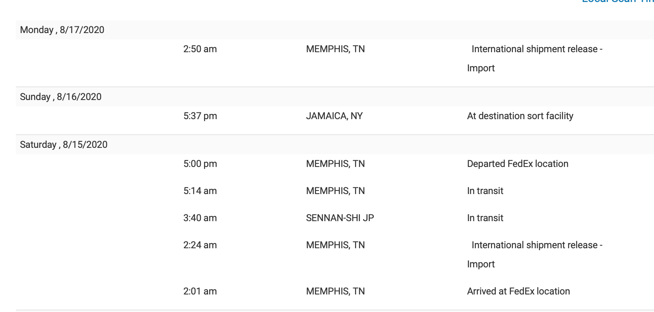This screenshot has height=312, width=654.
Task: Click Monday's International shipment release status
Action: [x=535, y=59]
